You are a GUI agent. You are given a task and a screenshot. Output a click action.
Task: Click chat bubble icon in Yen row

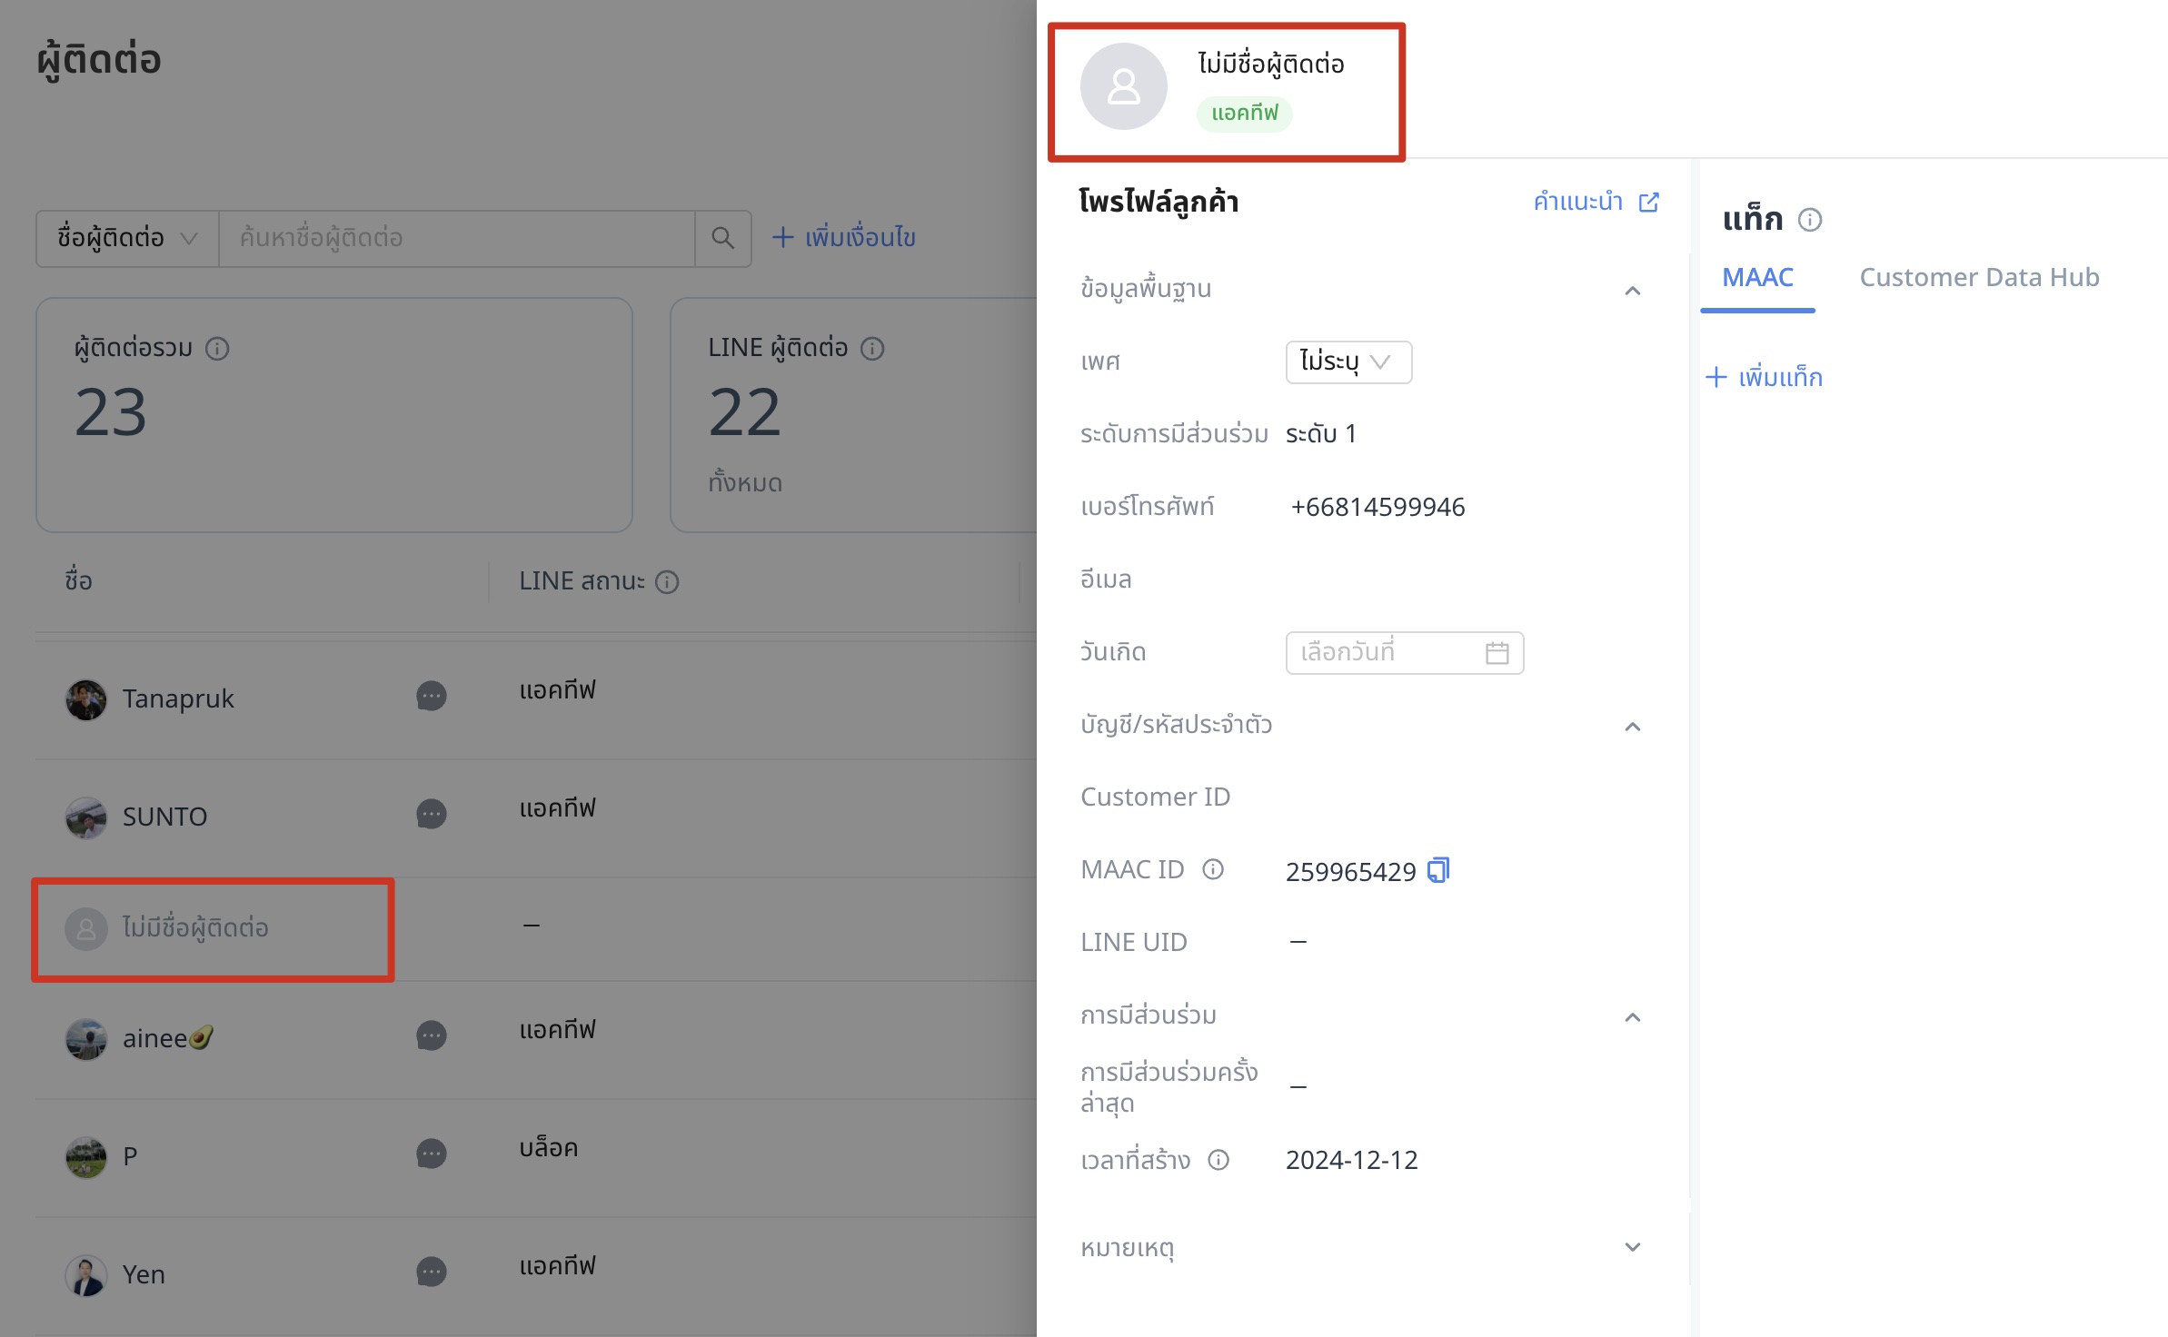click(x=431, y=1272)
